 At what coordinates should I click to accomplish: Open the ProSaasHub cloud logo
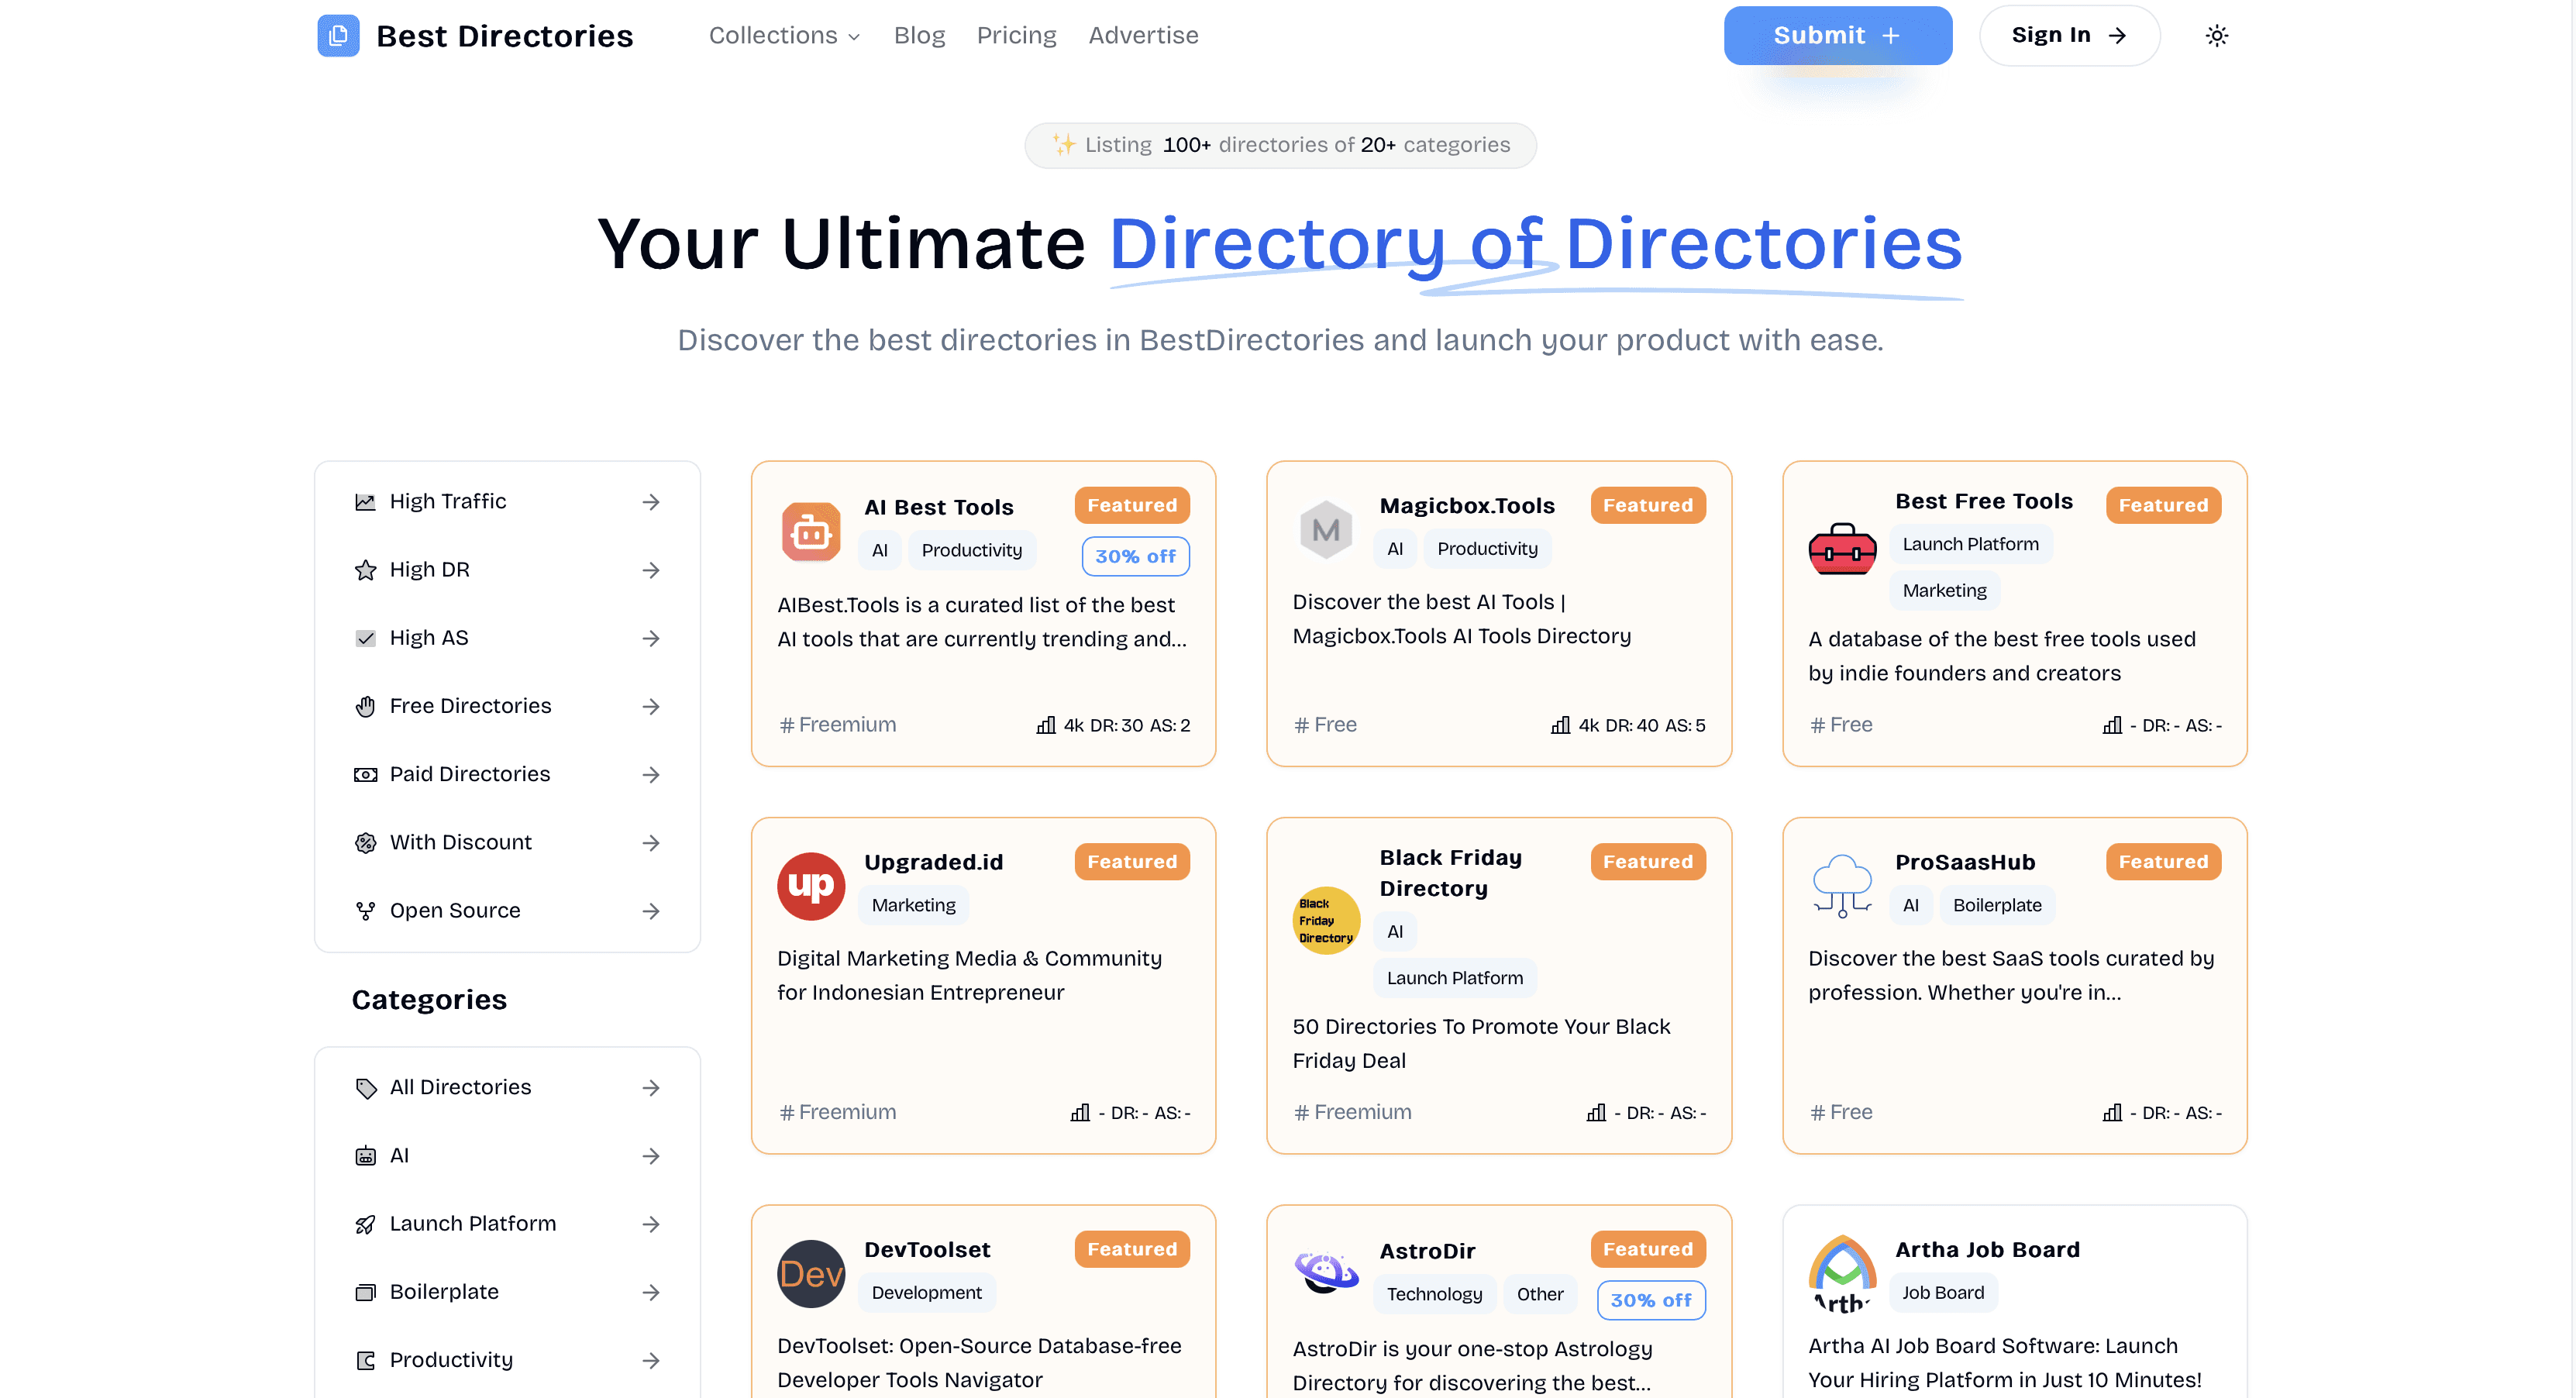pos(1842,886)
